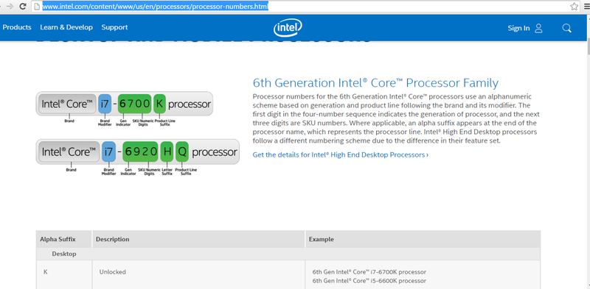Reload the page with the refresh icon
This screenshot has height=289, width=590.
pyautogui.click(x=23, y=6)
